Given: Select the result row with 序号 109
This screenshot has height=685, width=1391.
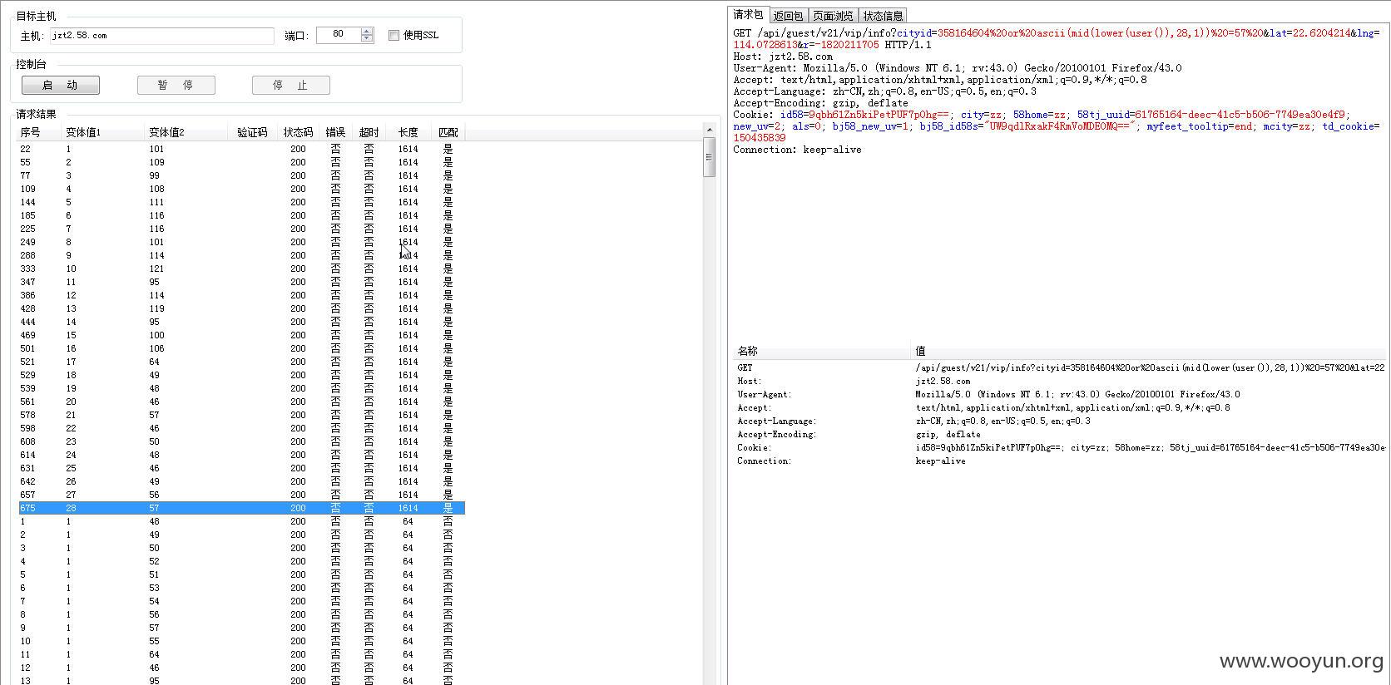Looking at the screenshot, I should (241, 189).
